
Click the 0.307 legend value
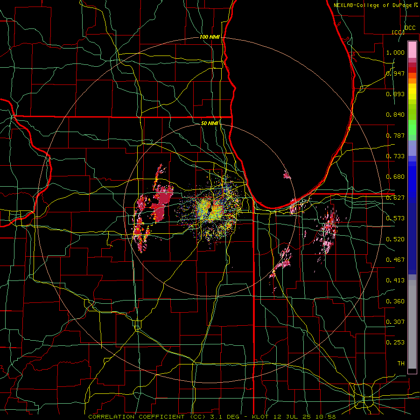(395, 322)
